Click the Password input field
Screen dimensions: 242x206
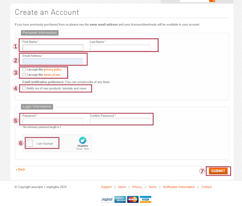53,121
